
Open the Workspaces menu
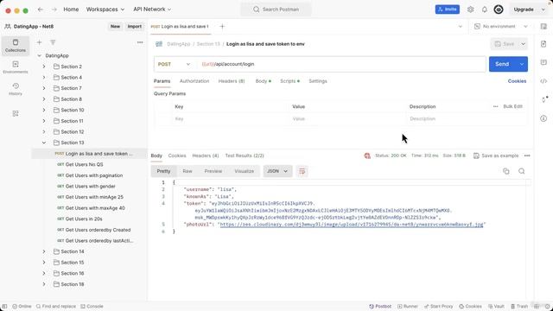coord(105,10)
